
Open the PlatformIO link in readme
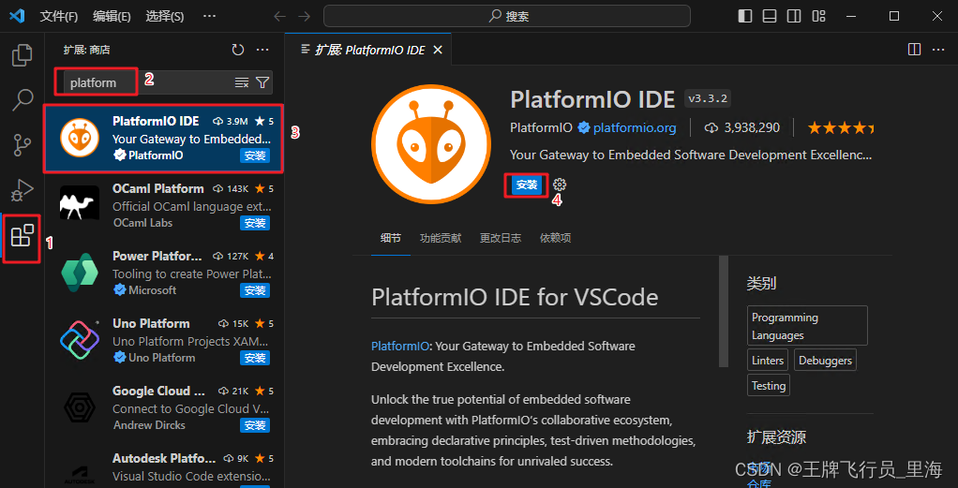[400, 346]
